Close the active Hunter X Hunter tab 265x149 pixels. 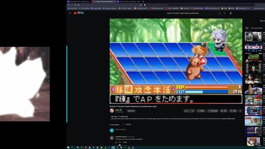click(115, 1)
